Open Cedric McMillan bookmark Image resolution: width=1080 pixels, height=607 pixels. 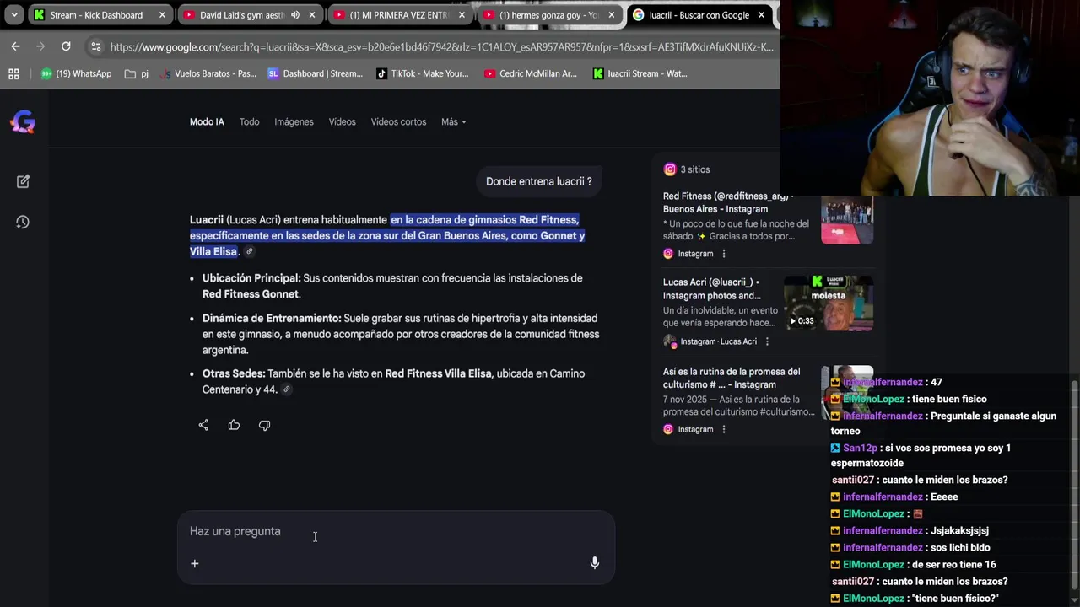pos(531,73)
